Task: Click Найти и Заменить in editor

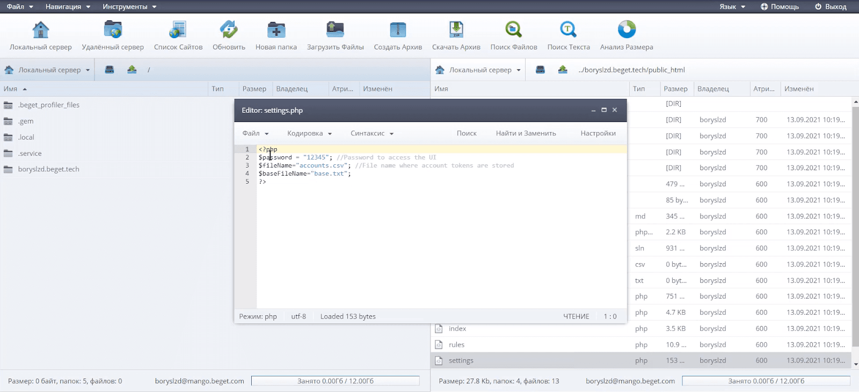Action: click(x=526, y=133)
